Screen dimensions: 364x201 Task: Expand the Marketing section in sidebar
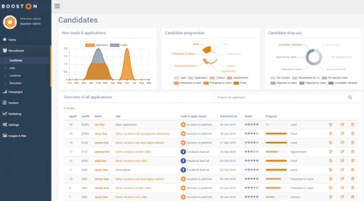[15, 114]
